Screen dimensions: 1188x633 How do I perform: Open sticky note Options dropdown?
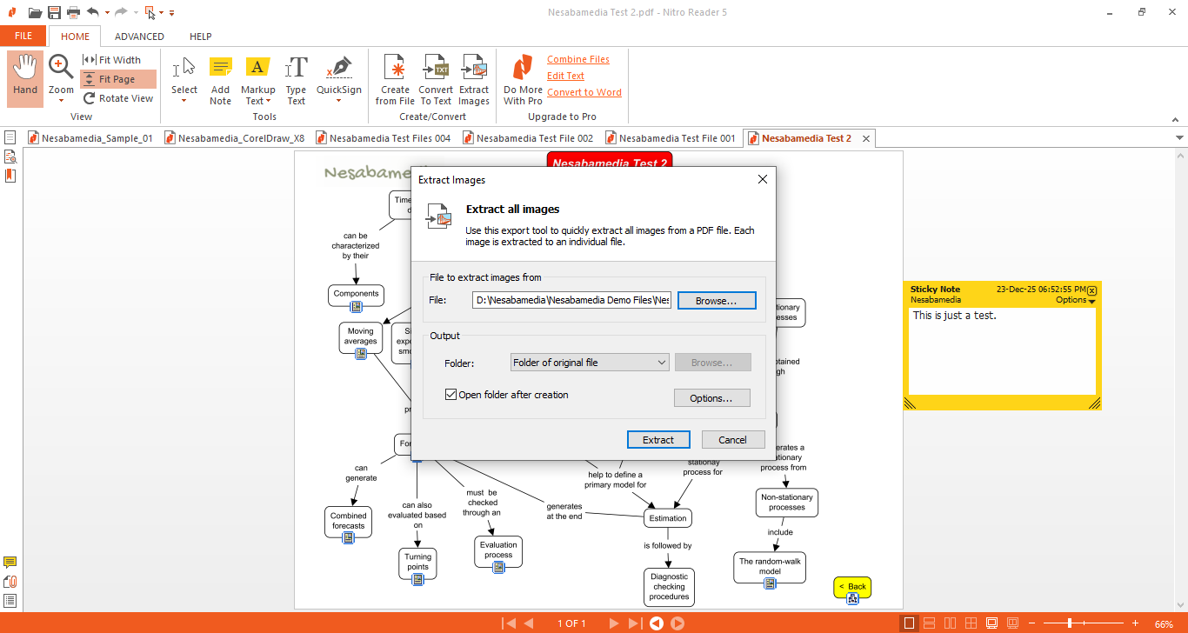pyautogui.click(x=1075, y=300)
